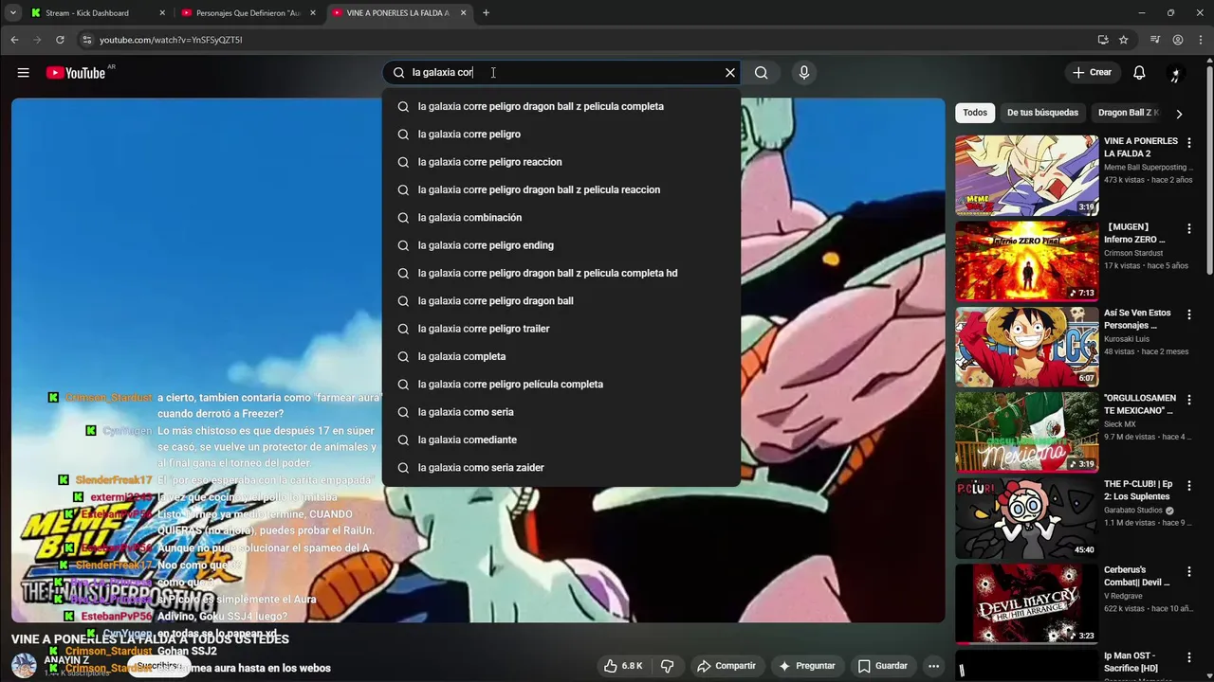Click the Crear button

pyautogui.click(x=1092, y=73)
